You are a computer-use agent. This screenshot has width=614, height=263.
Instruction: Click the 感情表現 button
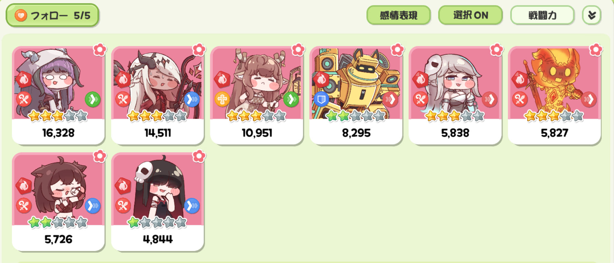coord(398,15)
